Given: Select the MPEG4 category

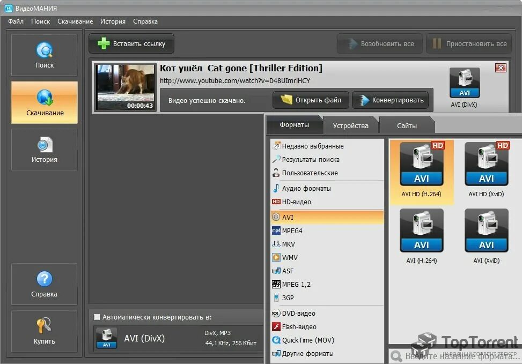Looking at the screenshot, I should (x=327, y=231).
